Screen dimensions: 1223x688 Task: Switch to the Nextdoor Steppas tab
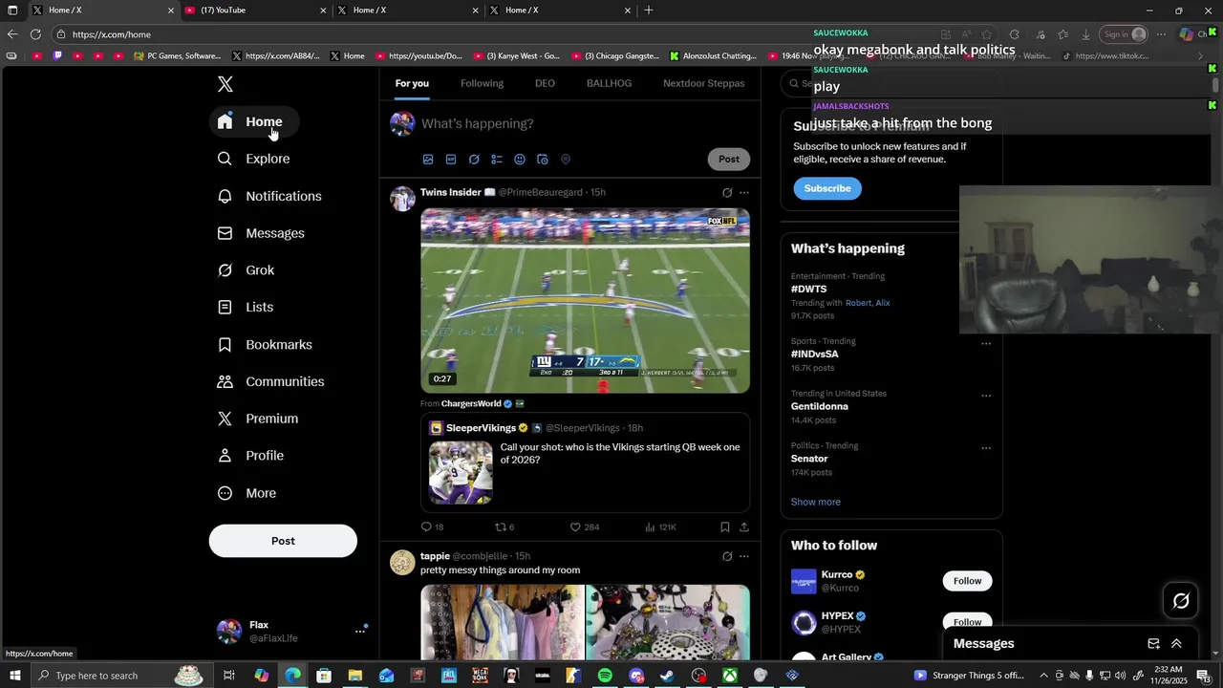[703, 83]
